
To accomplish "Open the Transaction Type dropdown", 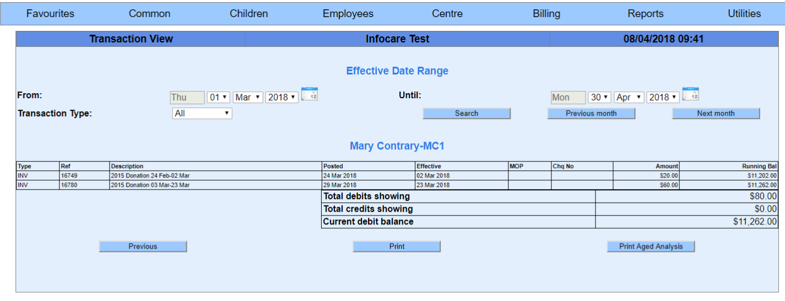I will 202,114.
